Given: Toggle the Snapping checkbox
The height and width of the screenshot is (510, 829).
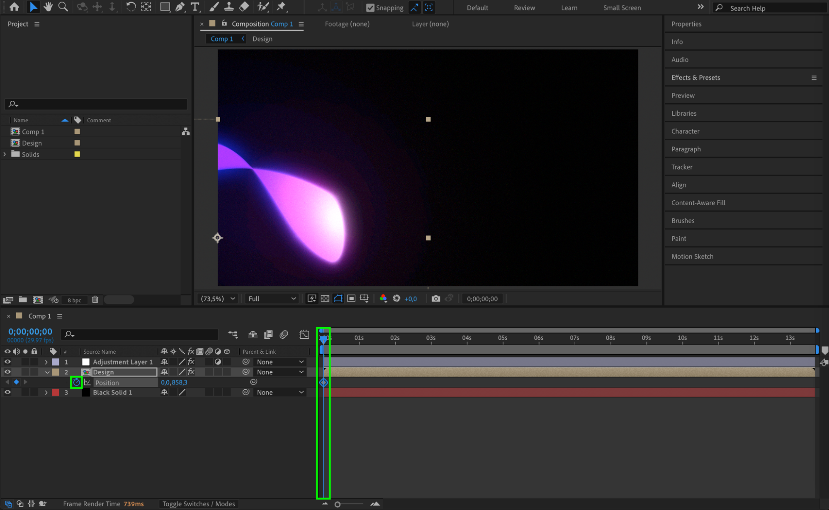Looking at the screenshot, I should [x=370, y=7].
